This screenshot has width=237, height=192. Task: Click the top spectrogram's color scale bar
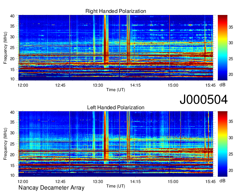click(x=222, y=48)
